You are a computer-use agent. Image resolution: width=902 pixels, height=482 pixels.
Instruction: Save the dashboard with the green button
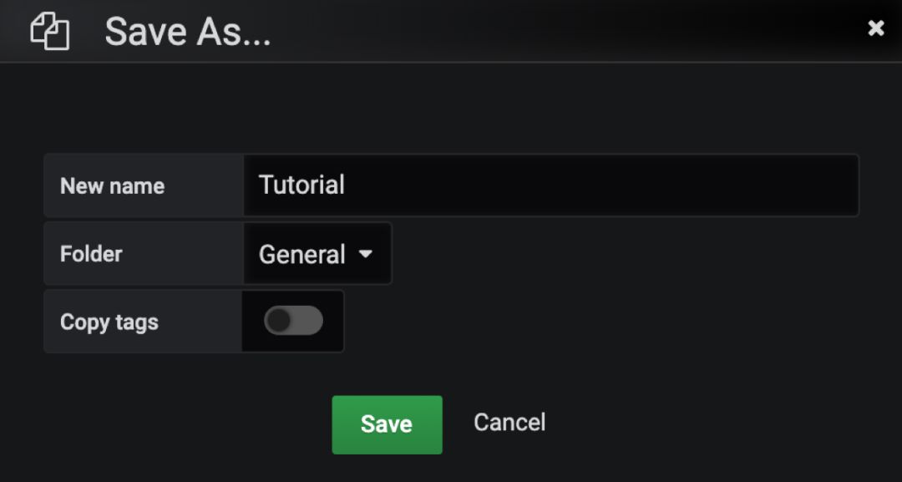[388, 424]
